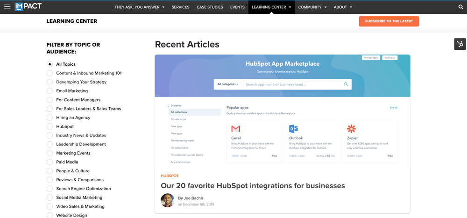Click the Outlook app icon
Image resolution: width=467 pixels, height=218 pixels.
point(293,129)
